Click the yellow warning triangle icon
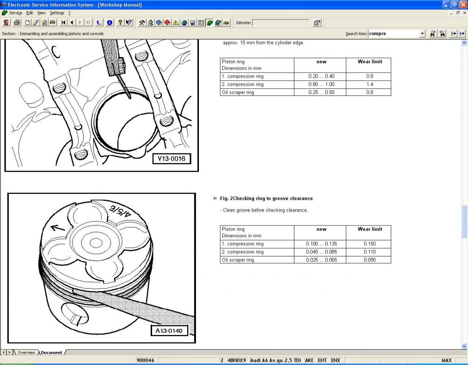 tap(175, 22)
